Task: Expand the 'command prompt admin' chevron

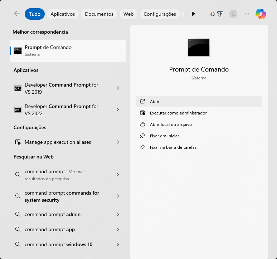Action: (118, 214)
